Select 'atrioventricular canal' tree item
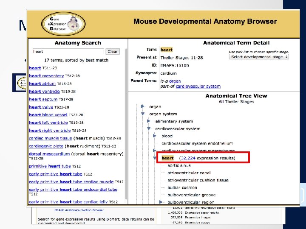 pos(189,173)
